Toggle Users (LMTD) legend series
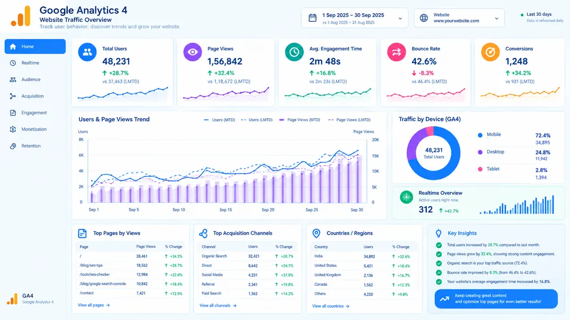The width and height of the screenshot is (570, 320). tap(256, 120)
